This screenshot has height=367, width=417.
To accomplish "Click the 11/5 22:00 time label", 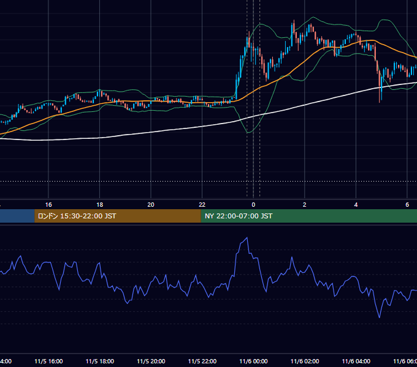I will [x=202, y=361].
